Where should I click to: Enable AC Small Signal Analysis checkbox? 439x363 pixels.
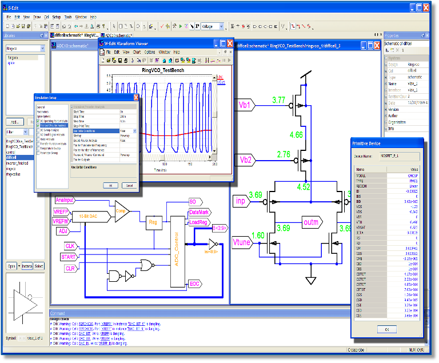[x=38, y=135]
